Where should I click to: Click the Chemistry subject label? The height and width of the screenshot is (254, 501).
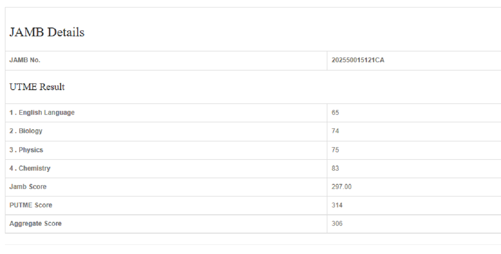34,168
